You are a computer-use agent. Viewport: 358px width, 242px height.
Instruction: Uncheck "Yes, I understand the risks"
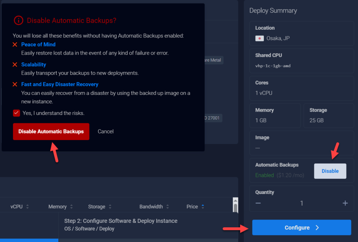point(16,113)
